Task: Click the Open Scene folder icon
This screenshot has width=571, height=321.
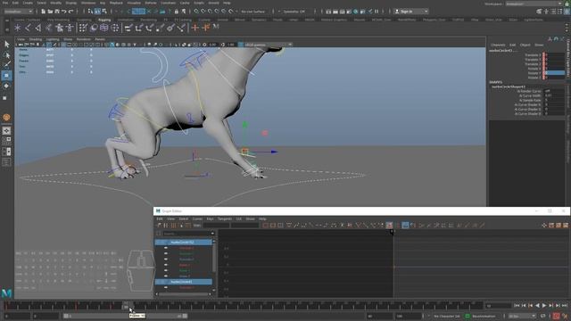Action: [50, 12]
